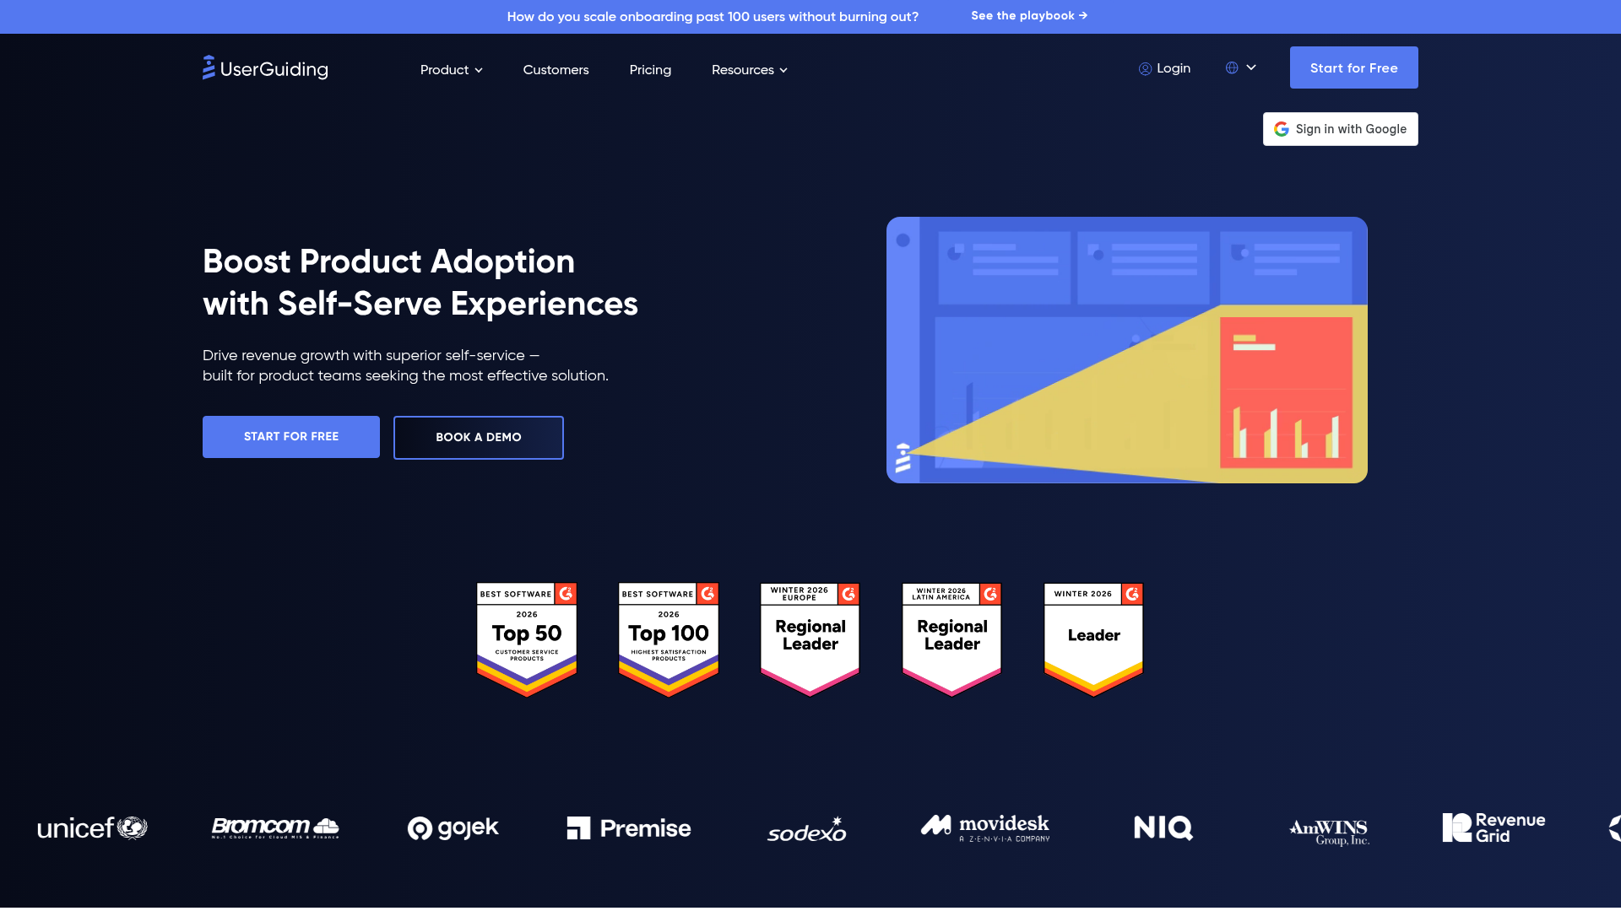Select the sodexo logo
The image size is (1621, 911).
[806, 830]
